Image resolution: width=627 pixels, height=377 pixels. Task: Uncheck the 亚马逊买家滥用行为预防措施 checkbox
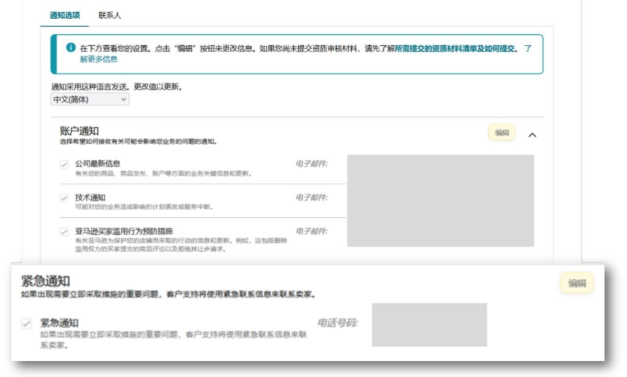click(x=64, y=232)
